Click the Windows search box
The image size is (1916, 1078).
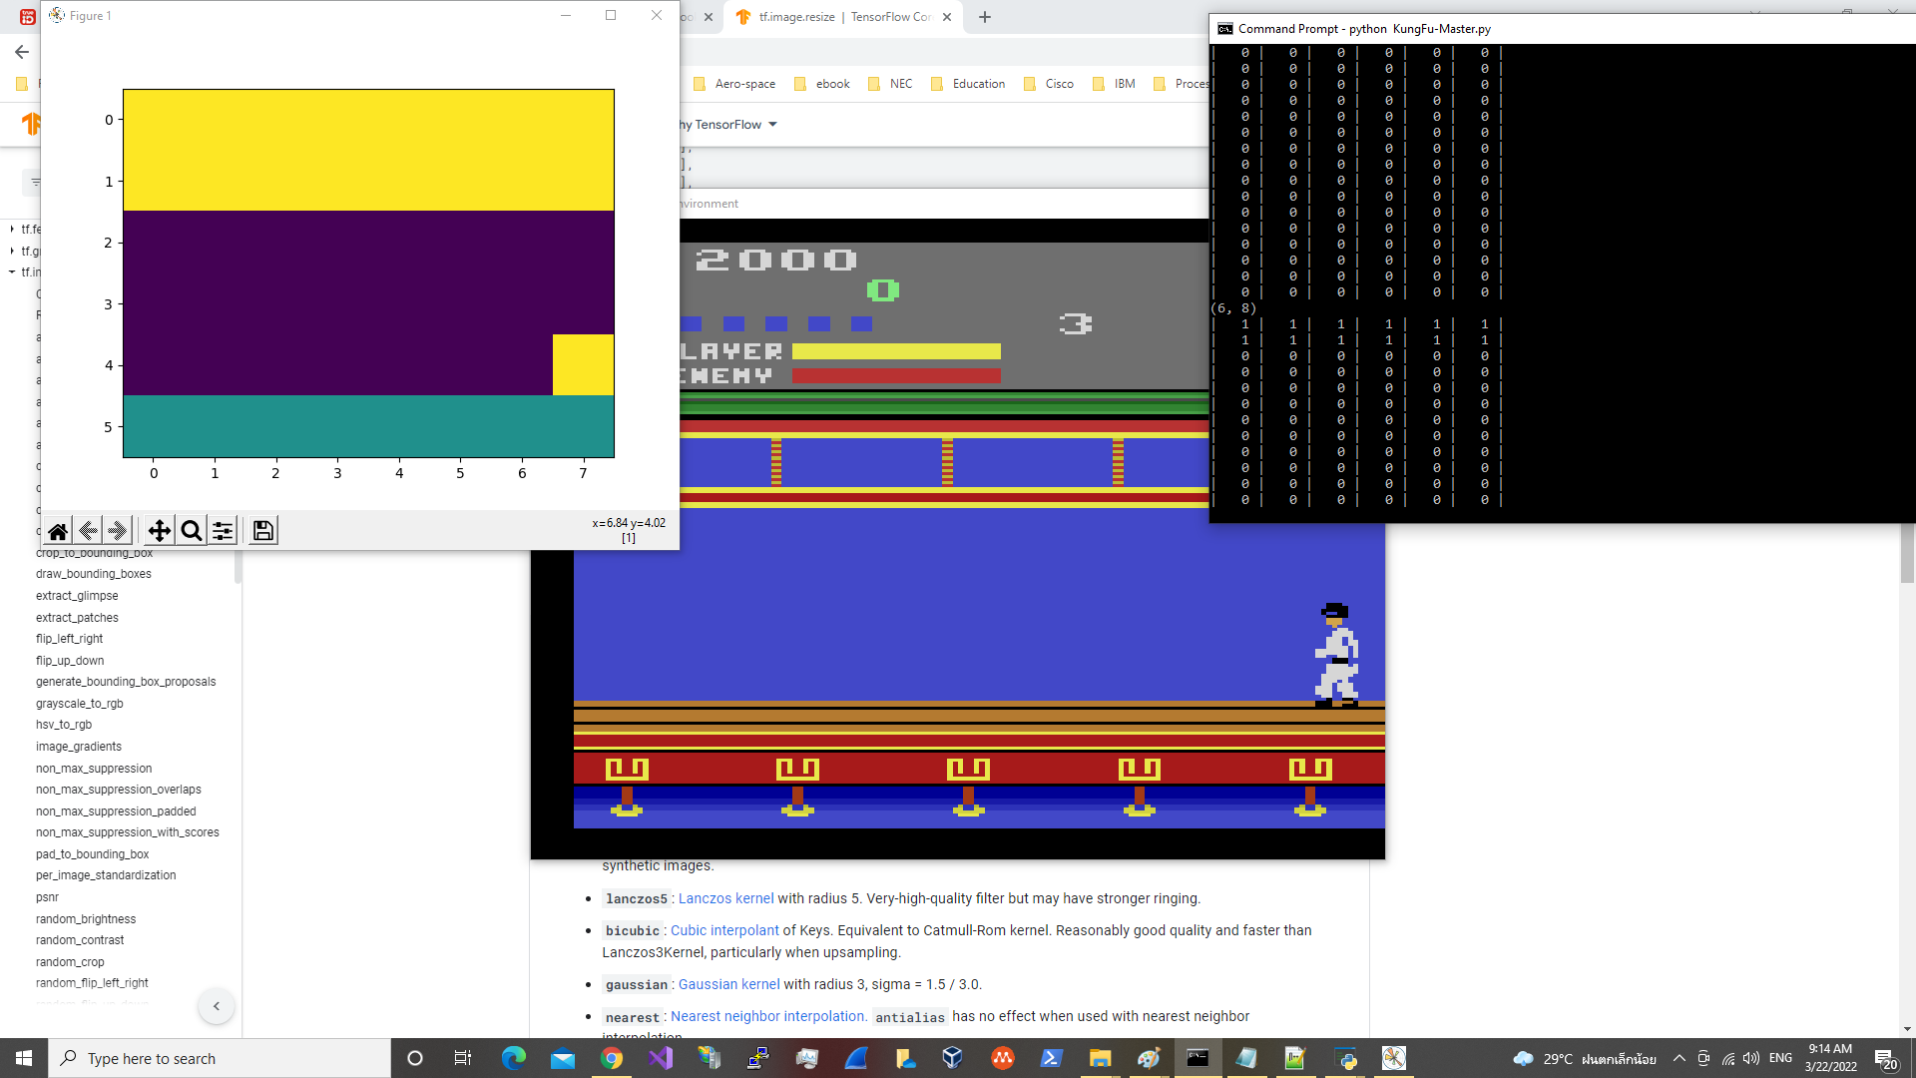pyautogui.click(x=220, y=1058)
